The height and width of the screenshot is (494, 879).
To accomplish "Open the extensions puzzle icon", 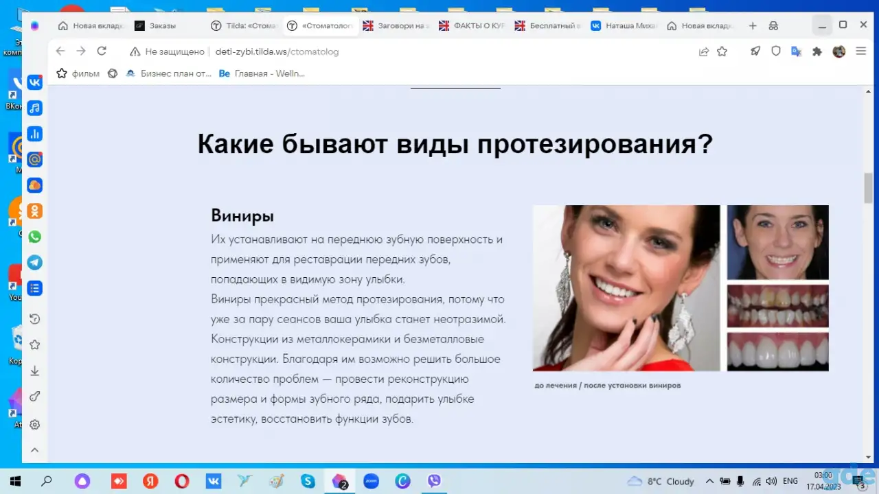I will [x=817, y=51].
